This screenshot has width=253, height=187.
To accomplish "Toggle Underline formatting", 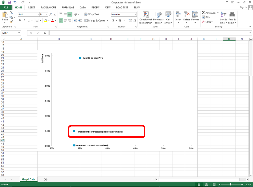I will tap(29, 20).
